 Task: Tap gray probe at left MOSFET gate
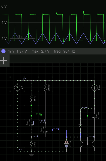tap(42, 121)
